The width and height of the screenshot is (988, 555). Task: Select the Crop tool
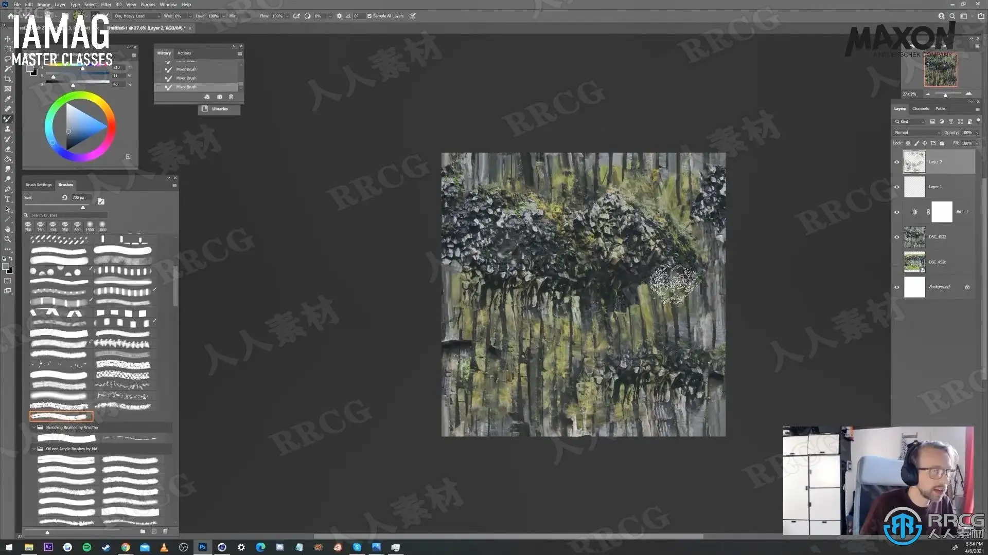coord(8,79)
